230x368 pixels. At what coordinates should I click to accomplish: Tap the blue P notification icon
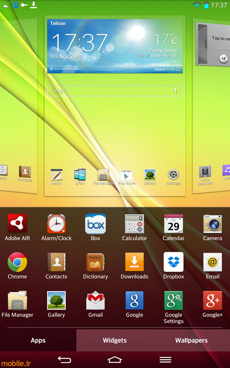point(15,5)
